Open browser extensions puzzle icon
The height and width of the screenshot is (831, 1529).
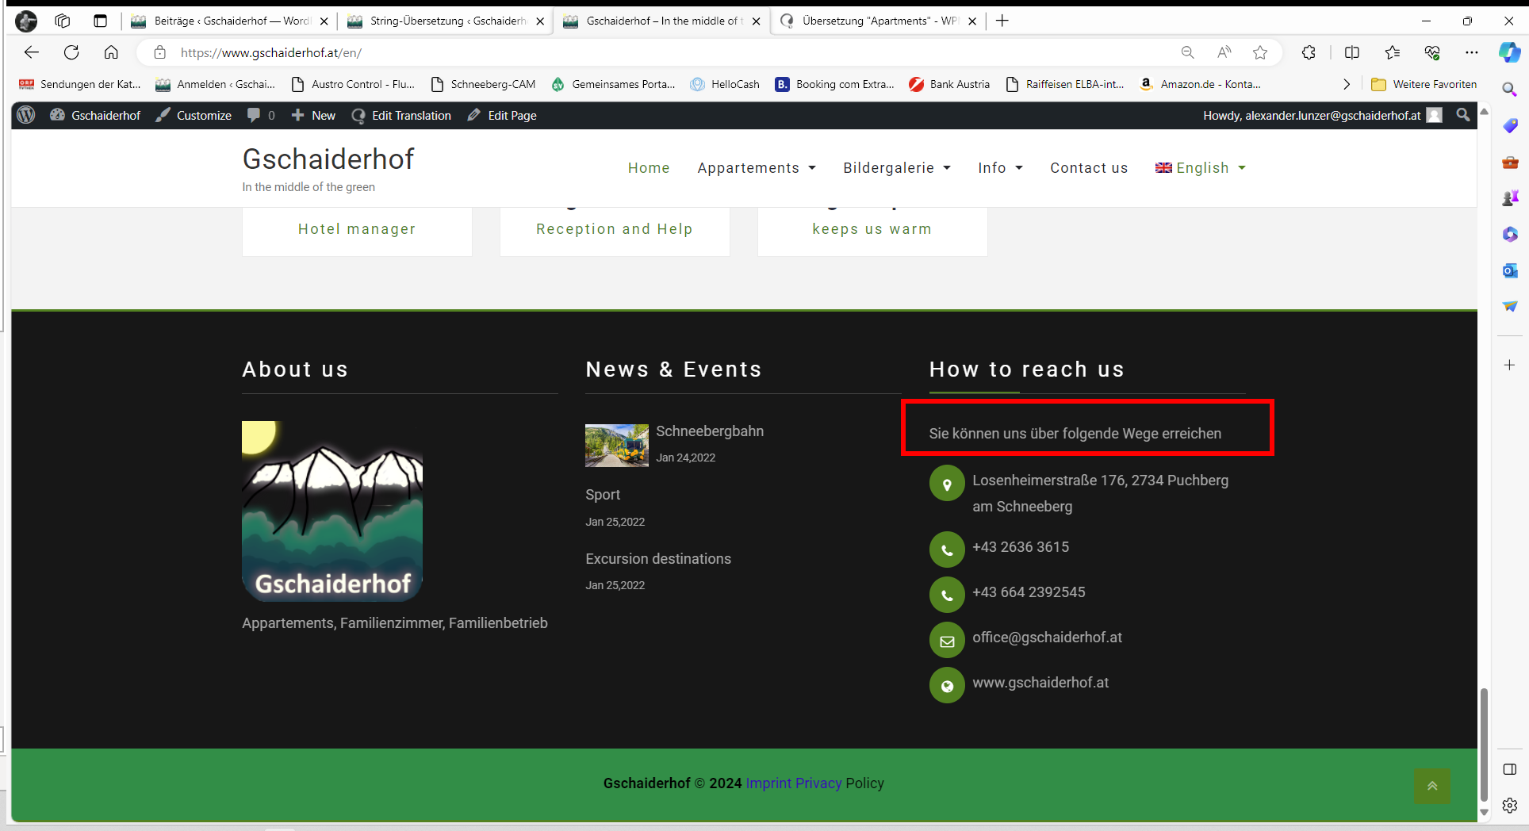[1309, 52]
